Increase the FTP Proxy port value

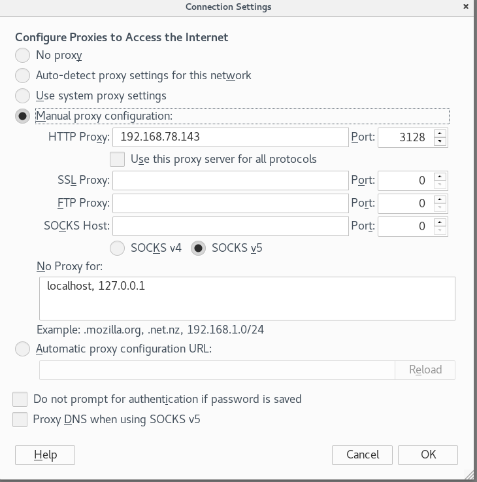pyautogui.click(x=440, y=200)
